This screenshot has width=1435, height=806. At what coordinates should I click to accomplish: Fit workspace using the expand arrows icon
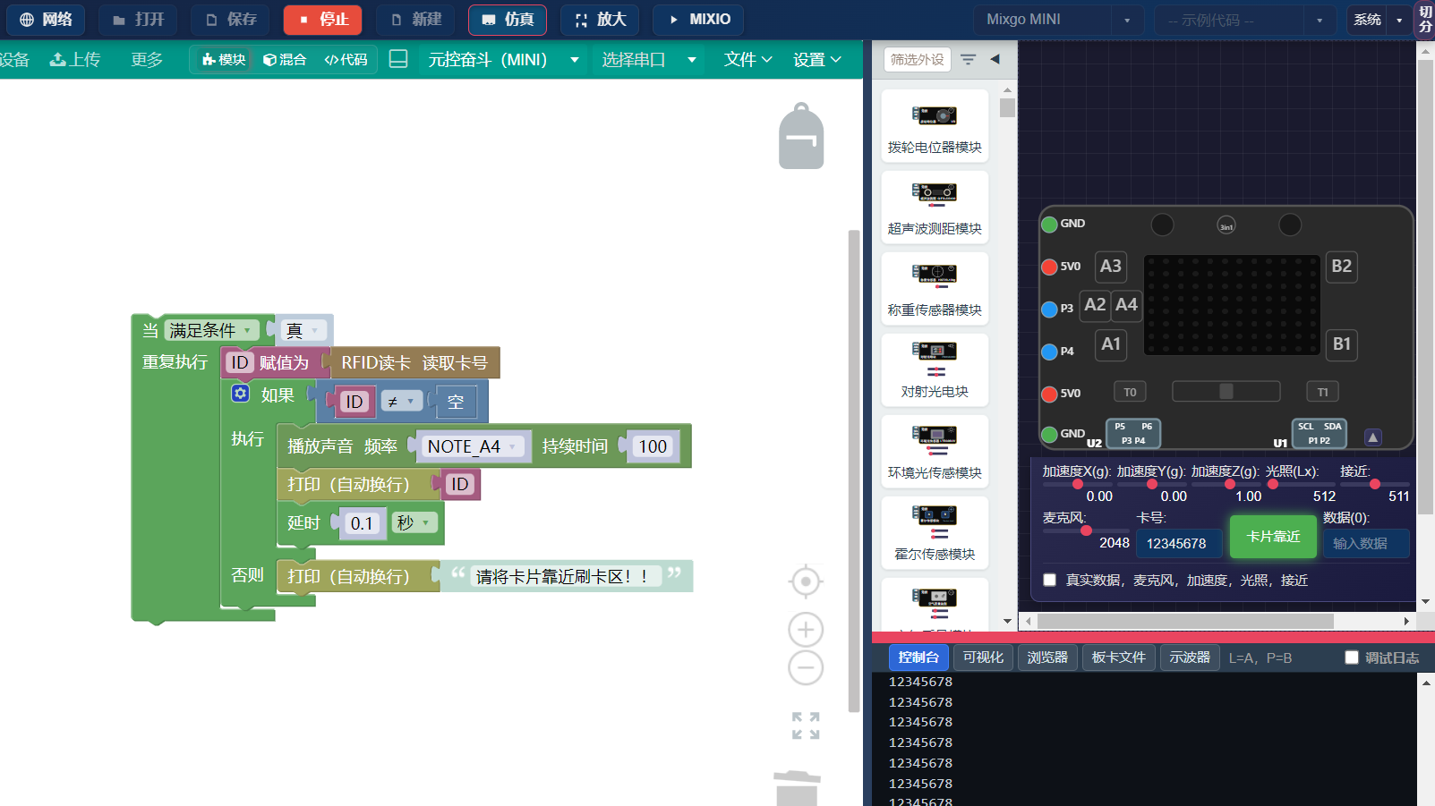pyautogui.click(x=806, y=725)
